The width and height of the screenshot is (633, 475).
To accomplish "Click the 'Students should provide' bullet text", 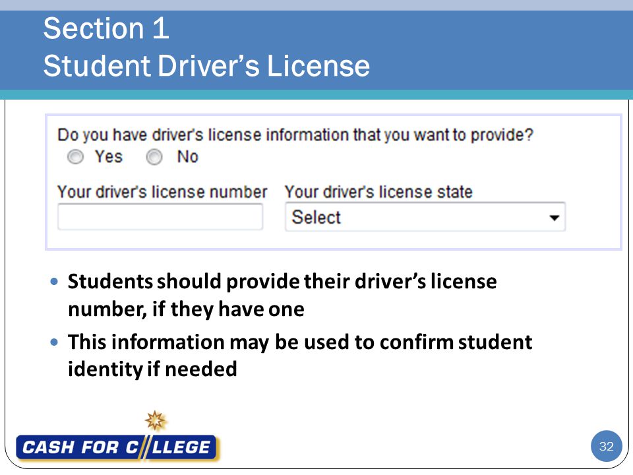I will click(282, 296).
